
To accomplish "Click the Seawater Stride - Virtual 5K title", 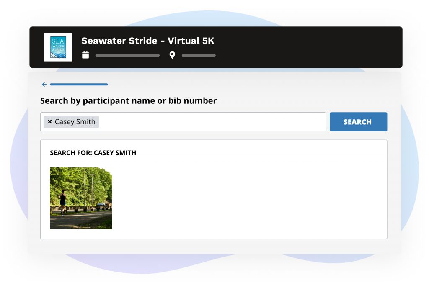I will pos(147,41).
